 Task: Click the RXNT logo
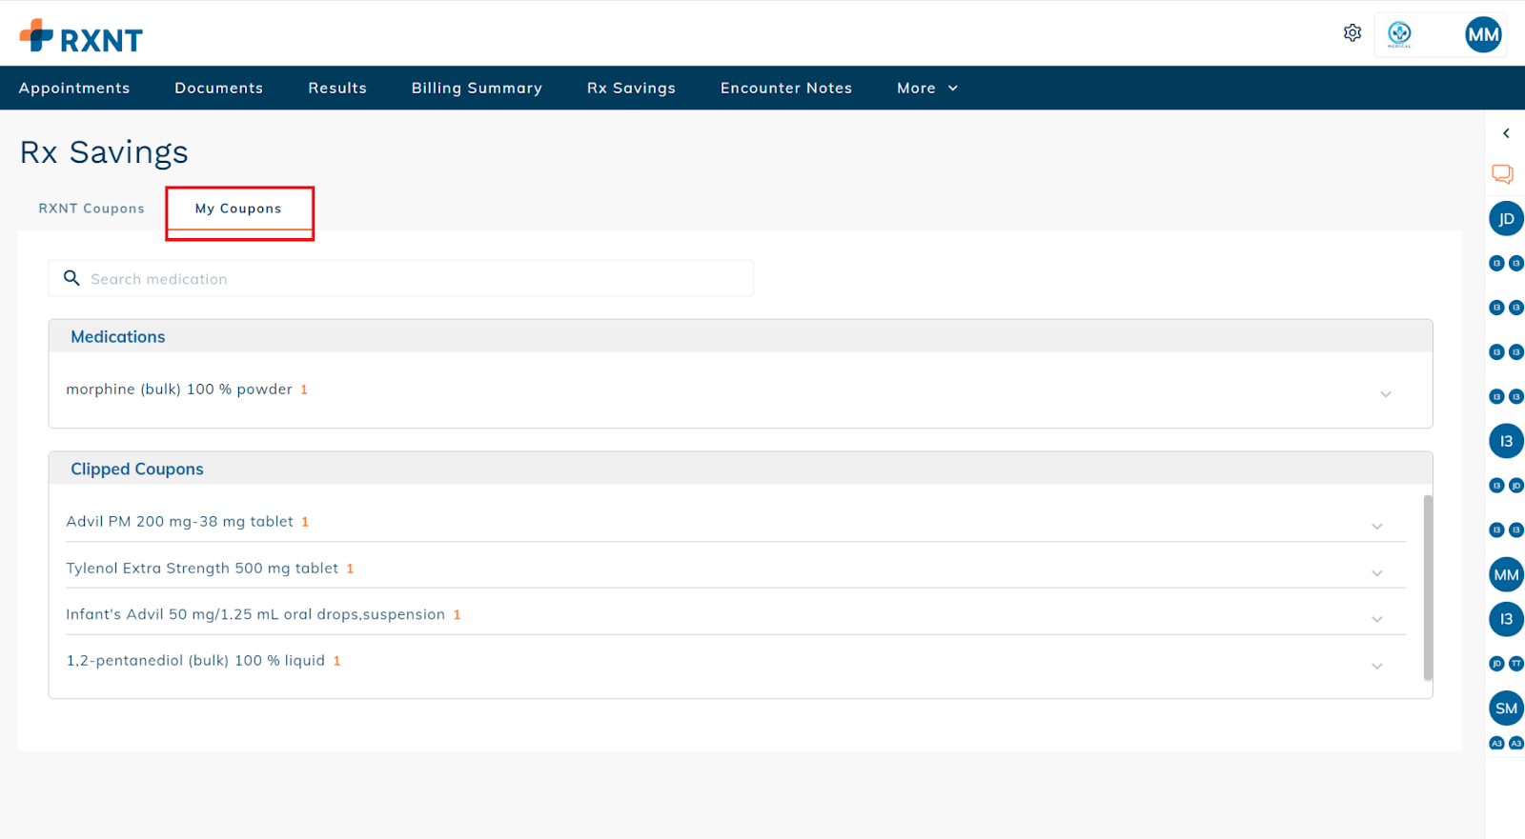(x=81, y=36)
